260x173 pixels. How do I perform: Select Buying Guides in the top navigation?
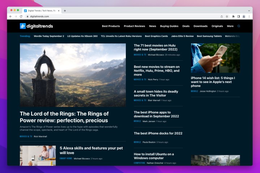point(169,26)
